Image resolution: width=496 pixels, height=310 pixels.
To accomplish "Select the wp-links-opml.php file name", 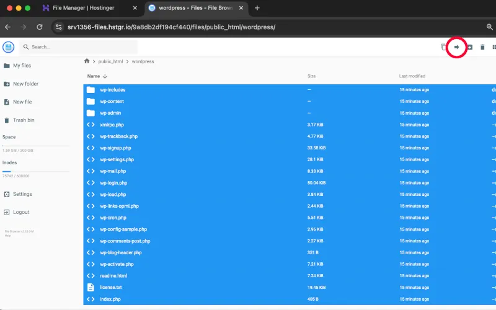I will click(119, 206).
